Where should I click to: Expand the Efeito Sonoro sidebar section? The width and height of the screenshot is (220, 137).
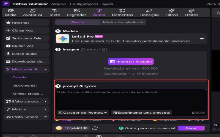46,117
